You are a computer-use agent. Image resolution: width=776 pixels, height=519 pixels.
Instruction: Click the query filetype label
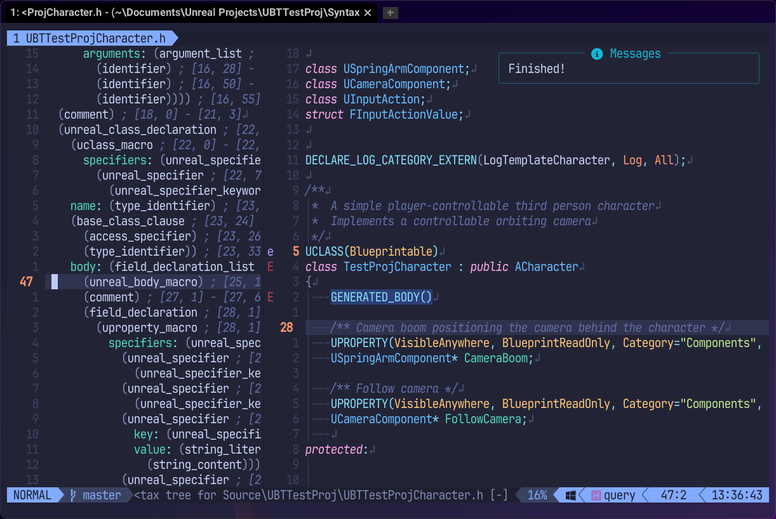click(620, 495)
